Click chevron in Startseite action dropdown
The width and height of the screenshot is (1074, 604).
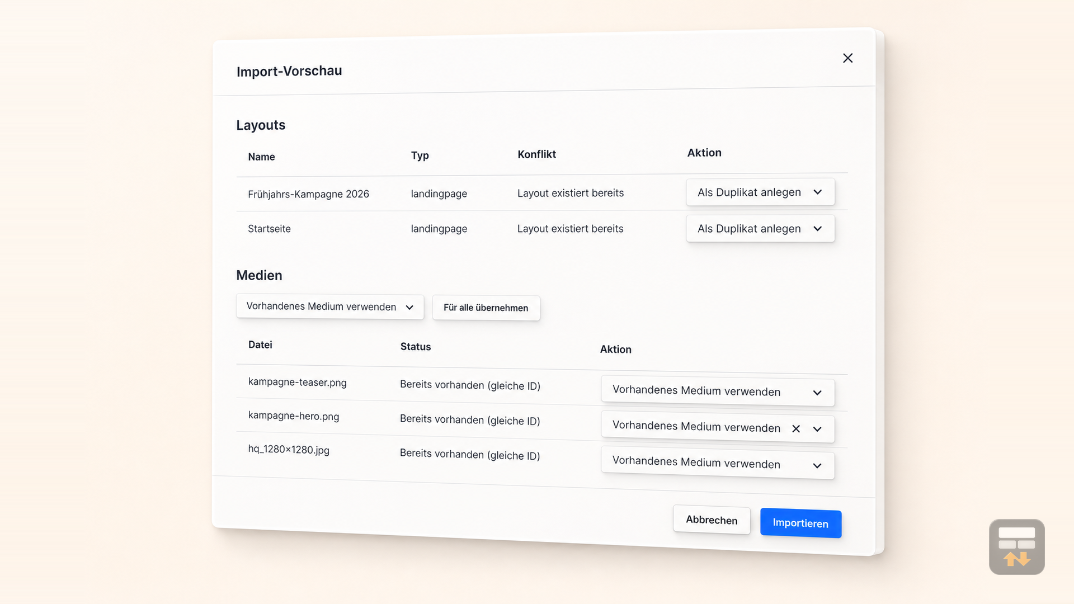[x=817, y=228]
